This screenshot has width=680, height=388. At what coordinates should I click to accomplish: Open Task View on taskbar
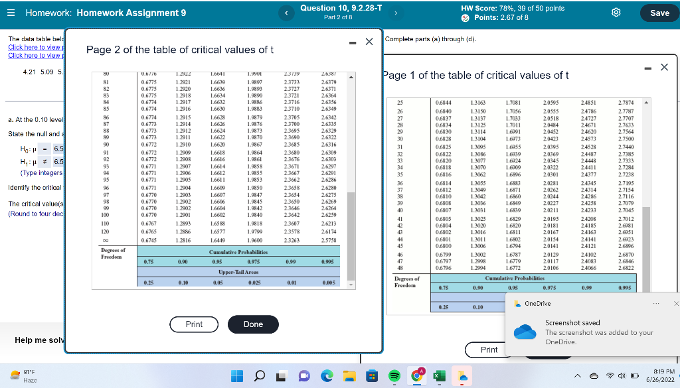[282, 376]
